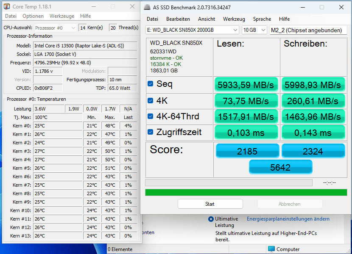This screenshot has height=254, width=352.
Task: Uncheck the 4K test checkbox
Action: pyautogui.click(x=151, y=100)
